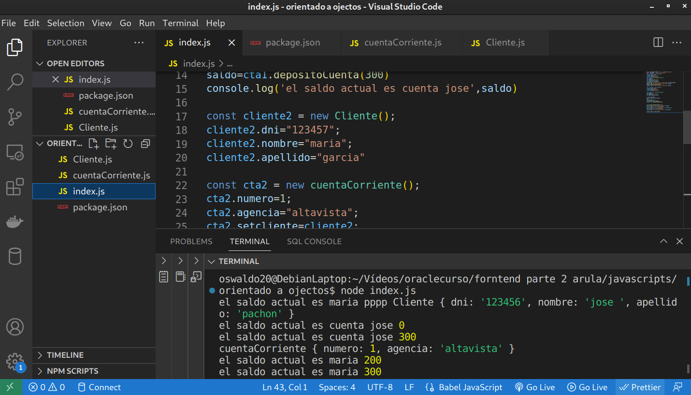Open the Manage gear icon
This screenshot has height=395, width=691.
[x=15, y=361]
